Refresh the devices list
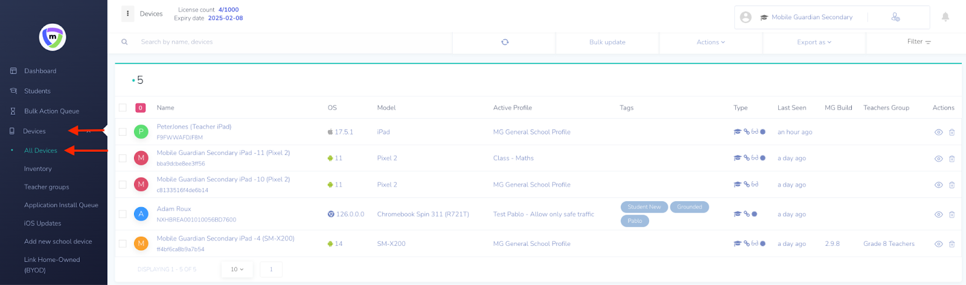Viewport: 966px width, 285px height. (505, 42)
